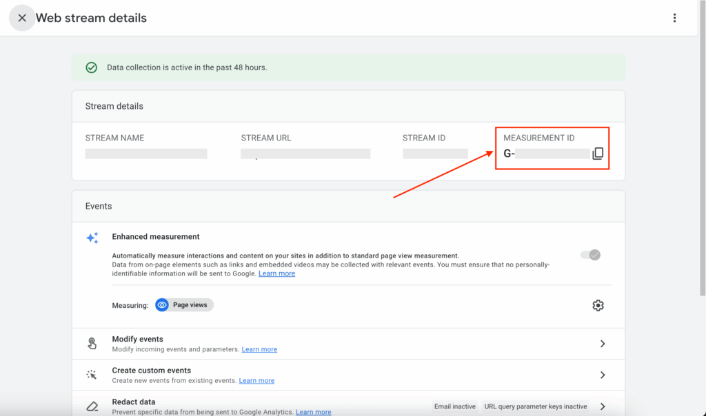Expand the Modify events chevron

click(x=602, y=344)
